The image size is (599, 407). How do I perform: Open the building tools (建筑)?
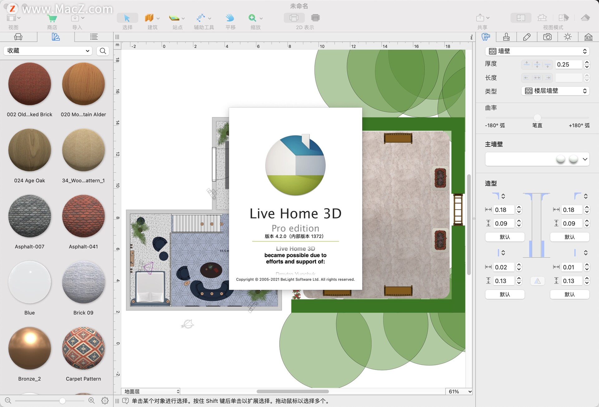click(x=149, y=18)
